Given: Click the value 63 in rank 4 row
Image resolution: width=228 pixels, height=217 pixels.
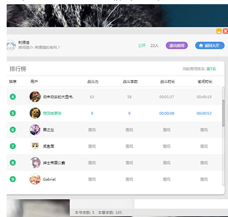Looking at the screenshot, I should [92, 97].
